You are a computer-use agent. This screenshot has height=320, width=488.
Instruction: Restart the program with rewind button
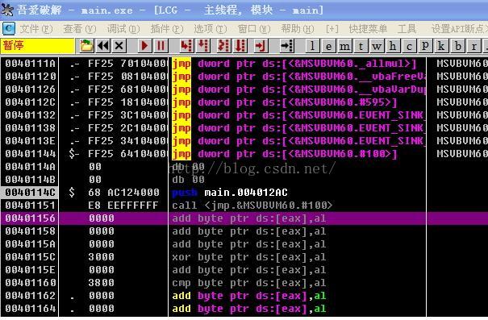(103, 46)
